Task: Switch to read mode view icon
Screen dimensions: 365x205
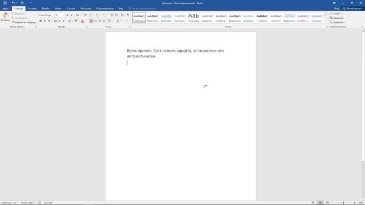Action: [x=313, y=203]
